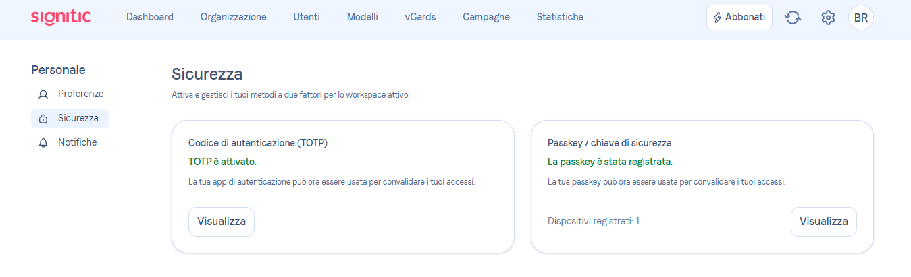This screenshot has width=911, height=277.
Task: Click the Signitic logo
Action: (x=61, y=17)
